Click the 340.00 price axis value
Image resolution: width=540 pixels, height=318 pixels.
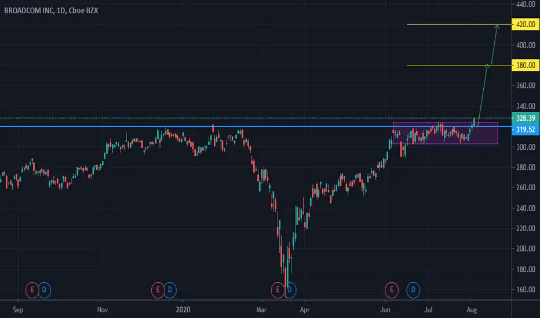[526, 106]
